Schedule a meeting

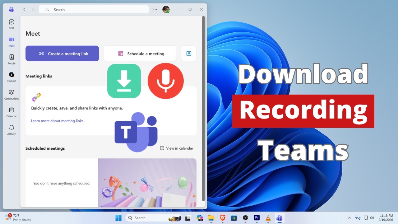pos(140,54)
